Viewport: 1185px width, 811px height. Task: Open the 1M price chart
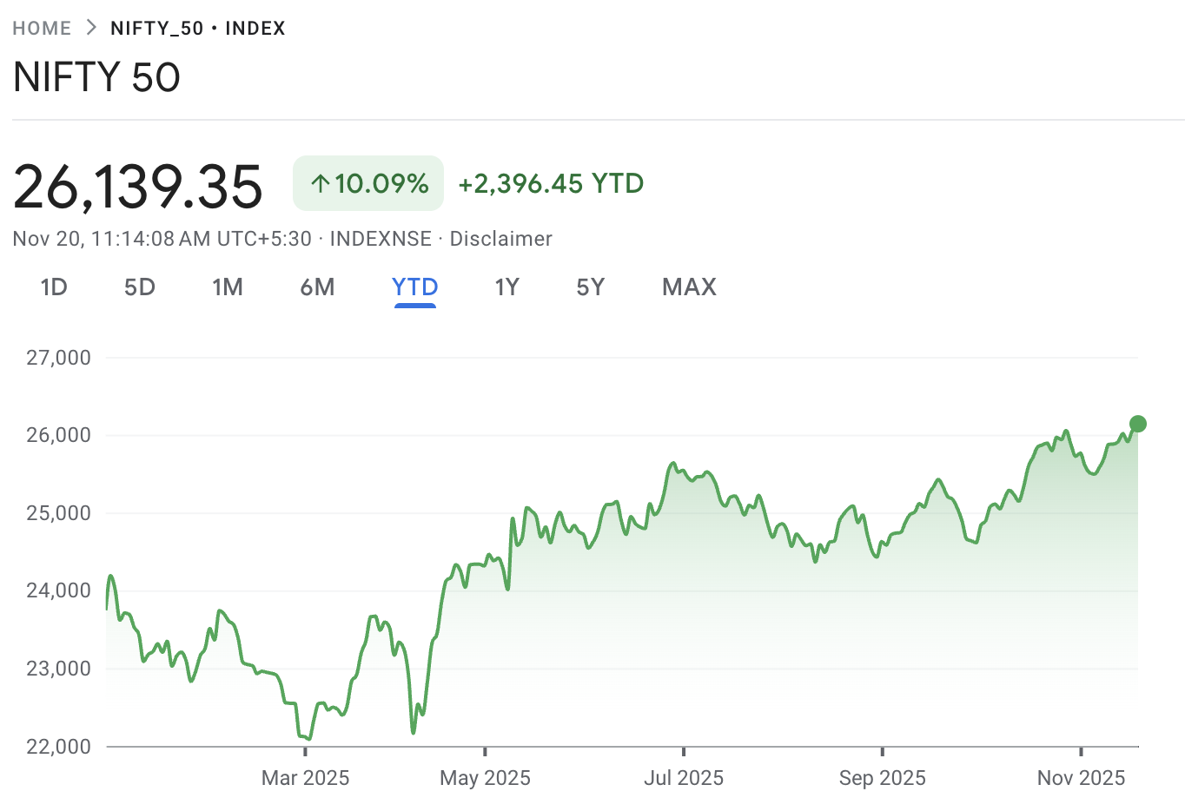click(228, 287)
